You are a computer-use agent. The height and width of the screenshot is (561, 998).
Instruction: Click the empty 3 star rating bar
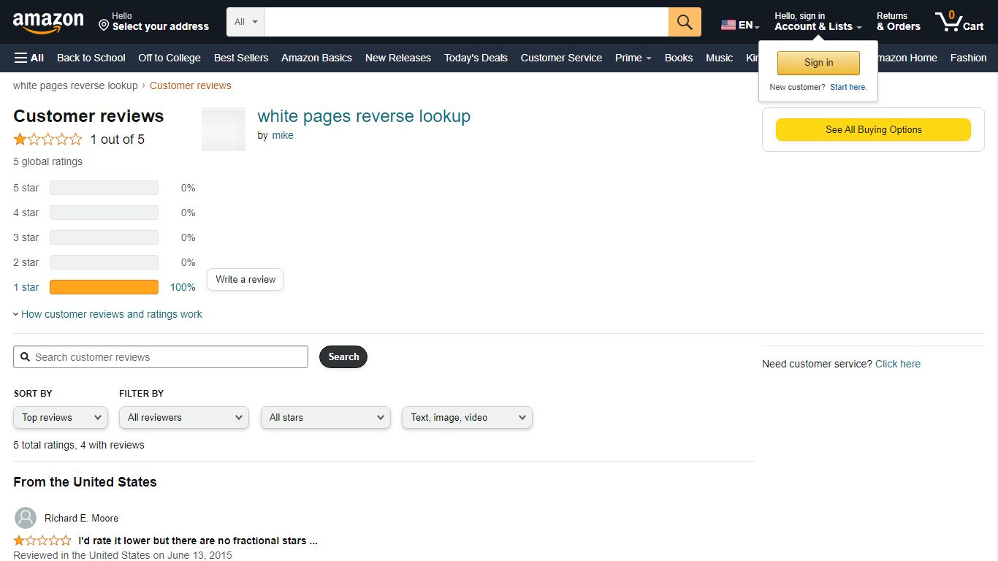(104, 237)
